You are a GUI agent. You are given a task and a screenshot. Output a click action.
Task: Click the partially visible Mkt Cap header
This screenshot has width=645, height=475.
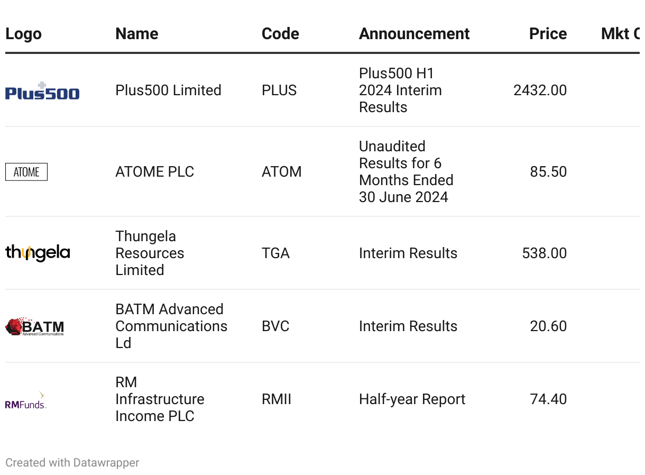click(x=620, y=34)
